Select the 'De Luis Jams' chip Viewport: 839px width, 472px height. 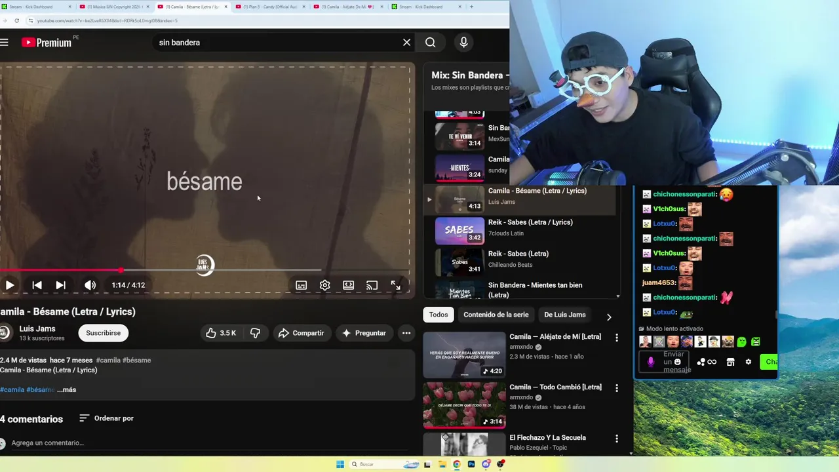pyautogui.click(x=565, y=315)
